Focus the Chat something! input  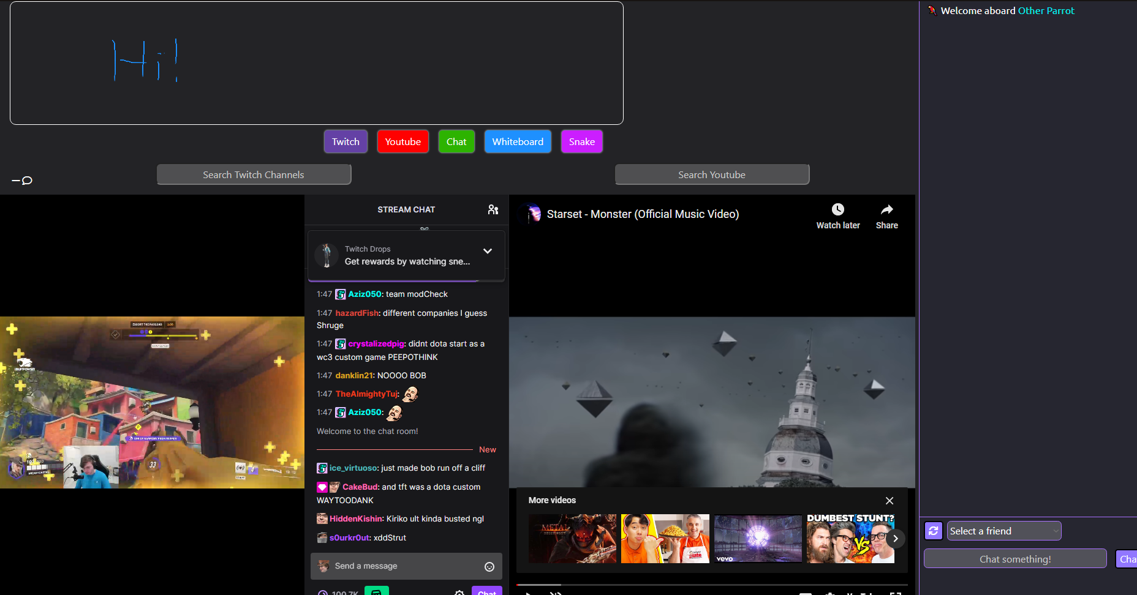point(1015,559)
